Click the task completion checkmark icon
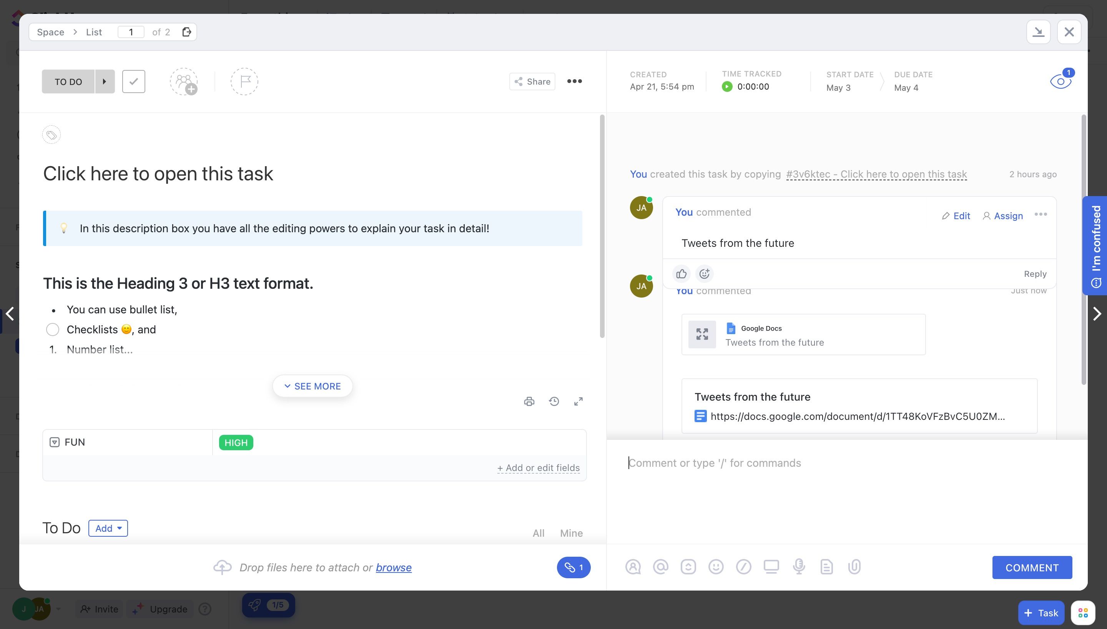Image resolution: width=1107 pixels, height=629 pixels. [133, 82]
